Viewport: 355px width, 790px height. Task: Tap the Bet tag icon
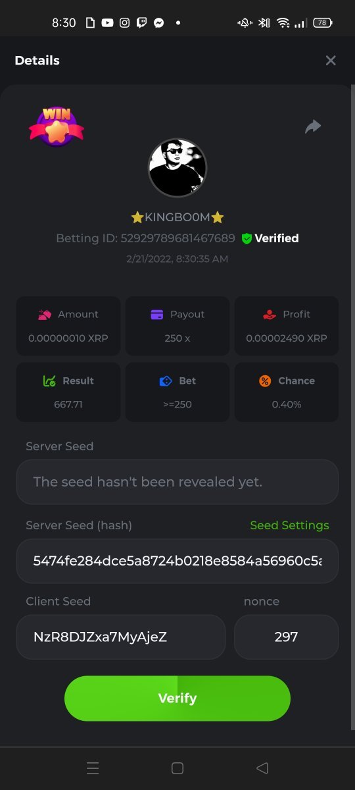click(166, 381)
